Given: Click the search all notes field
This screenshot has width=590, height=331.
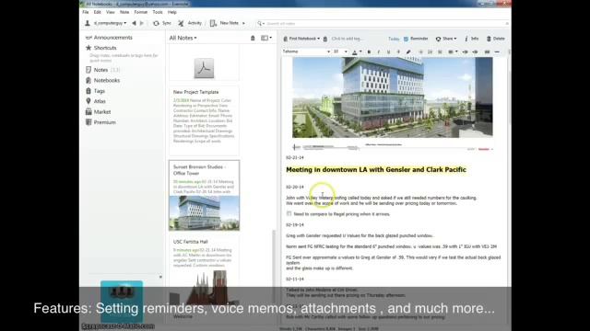Looking at the screenshot, I should (385, 24).
